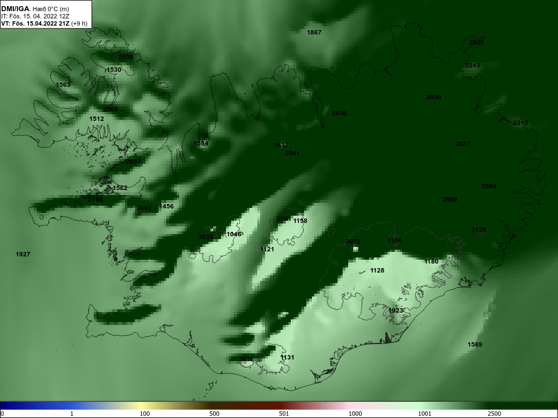Click the map value 2936
The height and width of the screenshot is (418, 558).
339,113
